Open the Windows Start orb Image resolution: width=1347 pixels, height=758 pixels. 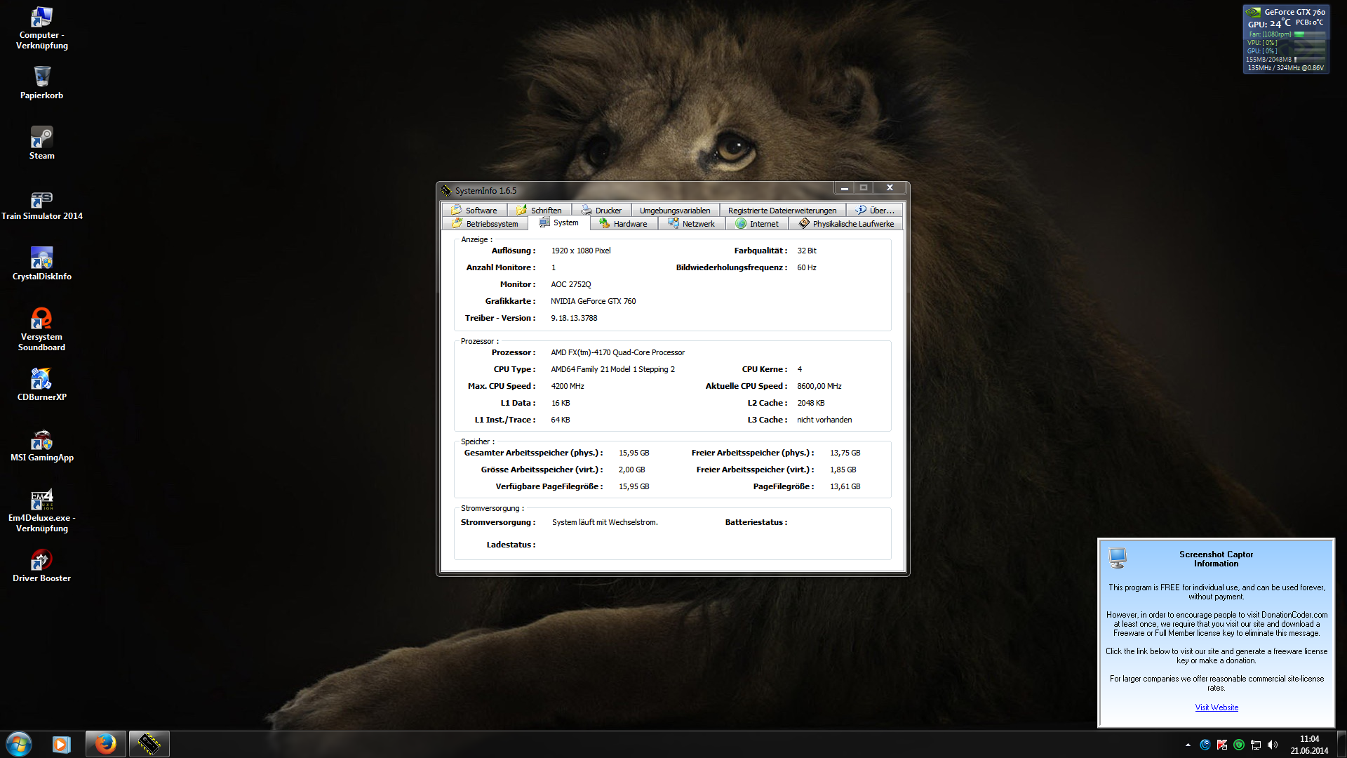click(x=19, y=743)
